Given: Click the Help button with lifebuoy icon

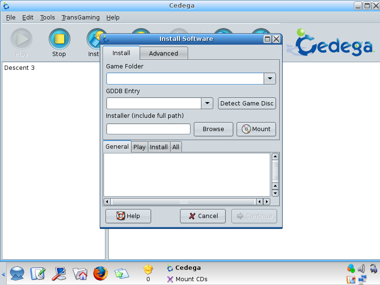Looking at the screenshot, I should click(128, 216).
